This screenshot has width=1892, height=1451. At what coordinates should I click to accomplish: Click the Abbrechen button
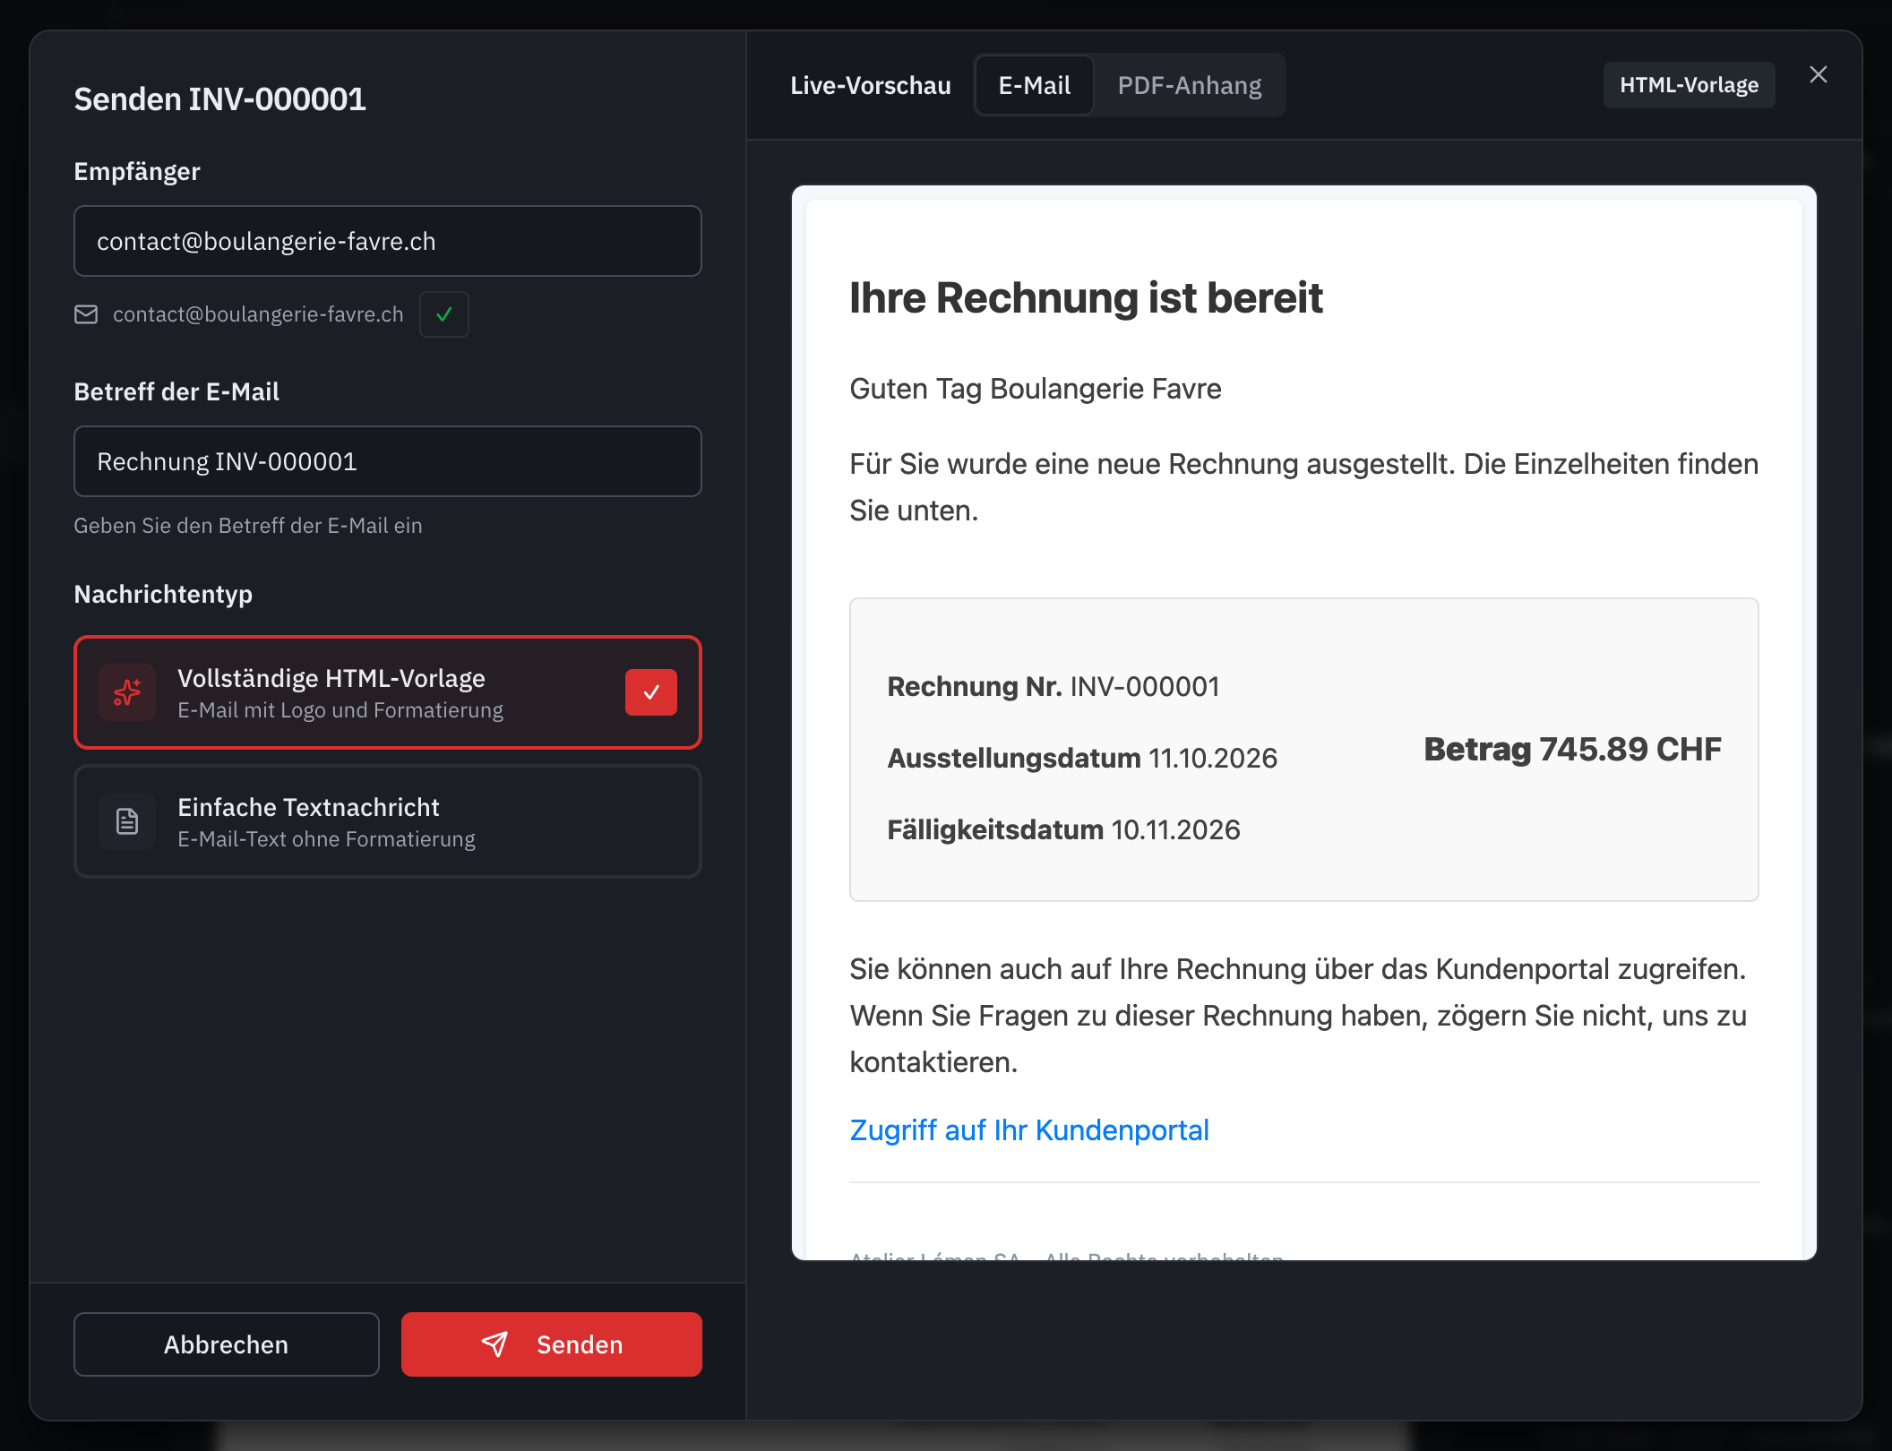(227, 1344)
